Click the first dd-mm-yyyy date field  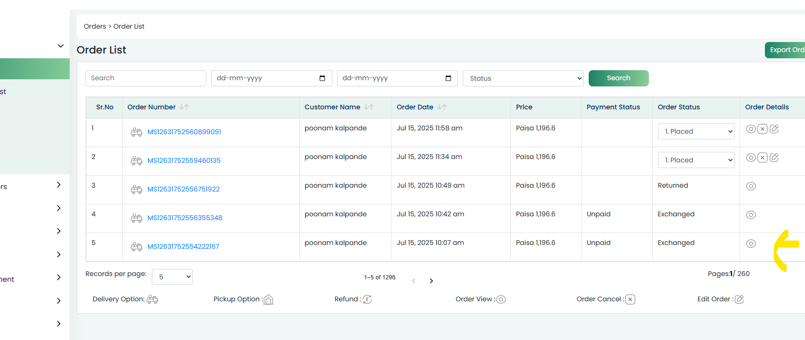point(271,78)
